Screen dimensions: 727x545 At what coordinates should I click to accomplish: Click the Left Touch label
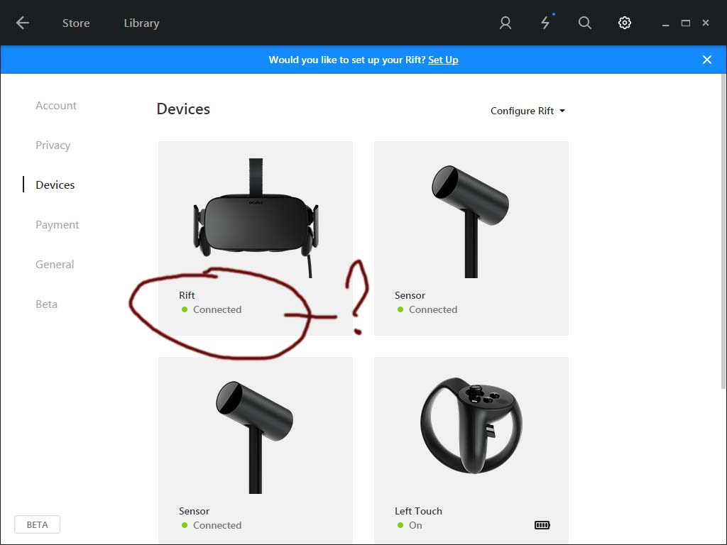(x=418, y=511)
